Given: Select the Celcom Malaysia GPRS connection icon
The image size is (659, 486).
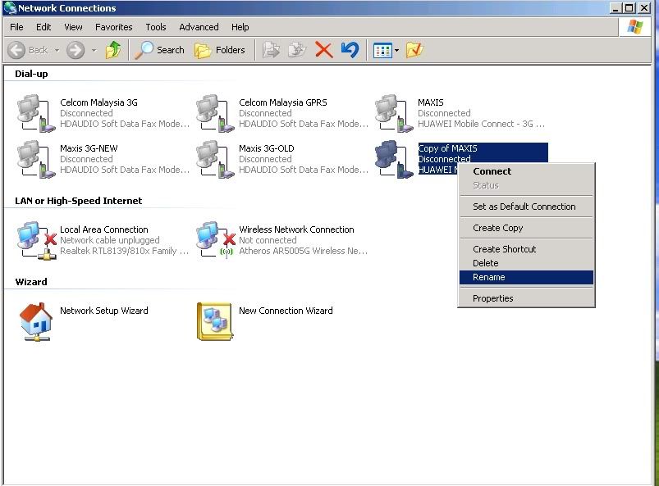Looking at the screenshot, I should [215, 113].
